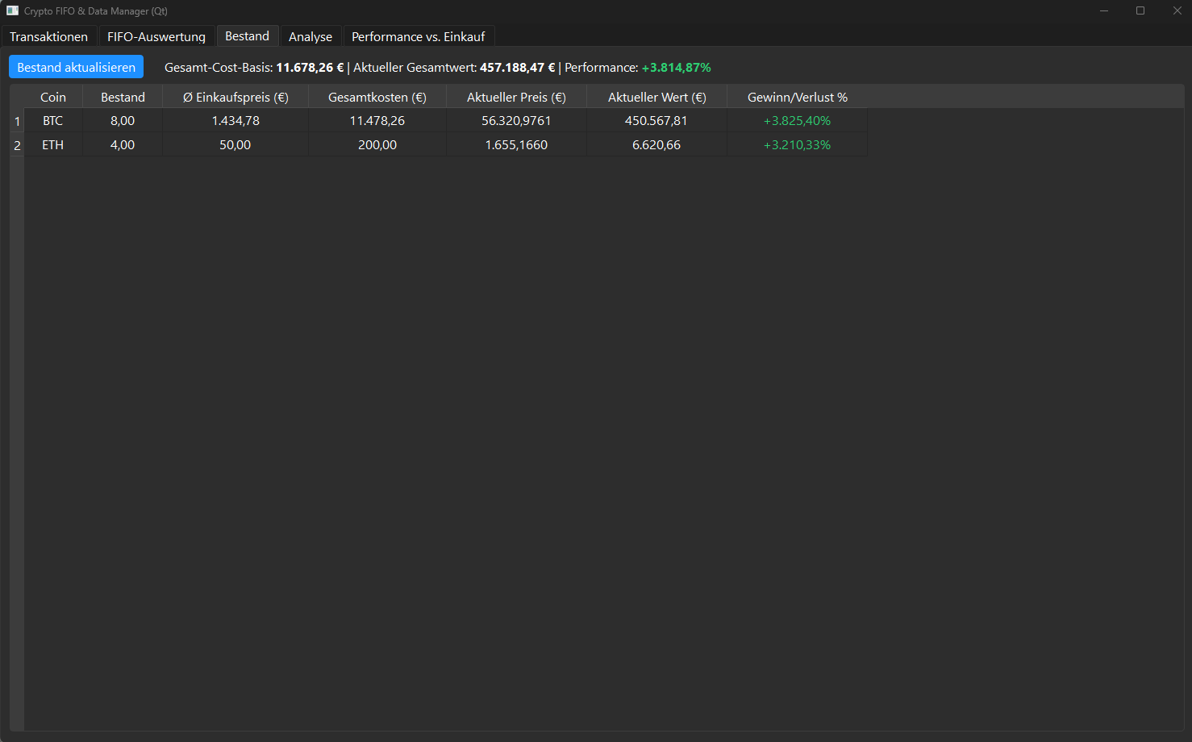The width and height of the screenshot is (1192, 742).
Task: Sort by Ø Einkaufspreis column header
Action: tap(234, 96)
